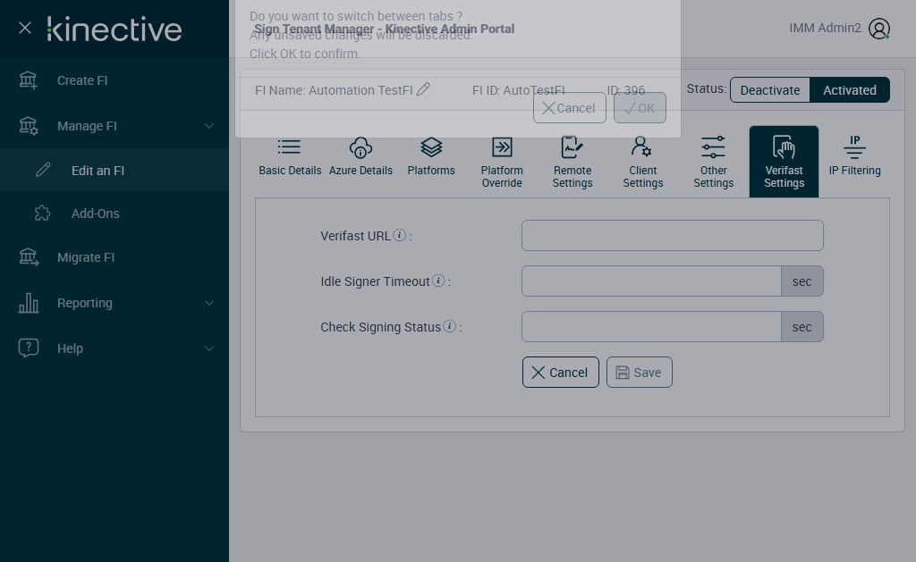Click the Add-Ons puzzle icon
This screenshot has width=916, height=562.
43,213
